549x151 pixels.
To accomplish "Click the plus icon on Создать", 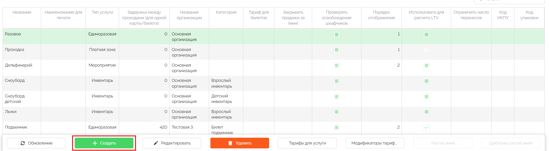I will pos(95,143).
